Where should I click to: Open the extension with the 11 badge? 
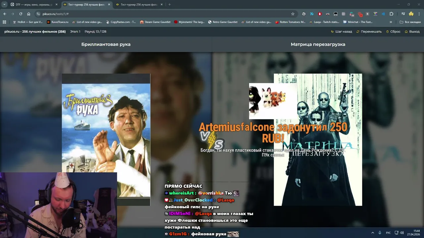(351, 14)
